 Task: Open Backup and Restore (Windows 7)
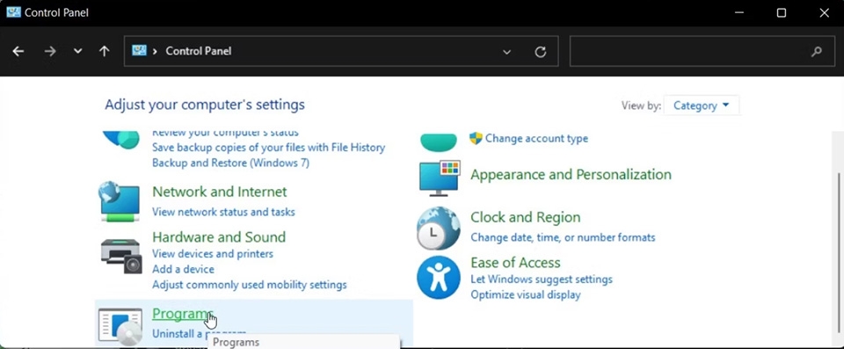click(231, 163)
